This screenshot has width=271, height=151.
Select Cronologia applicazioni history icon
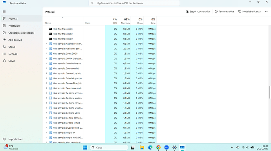[4, 33]
